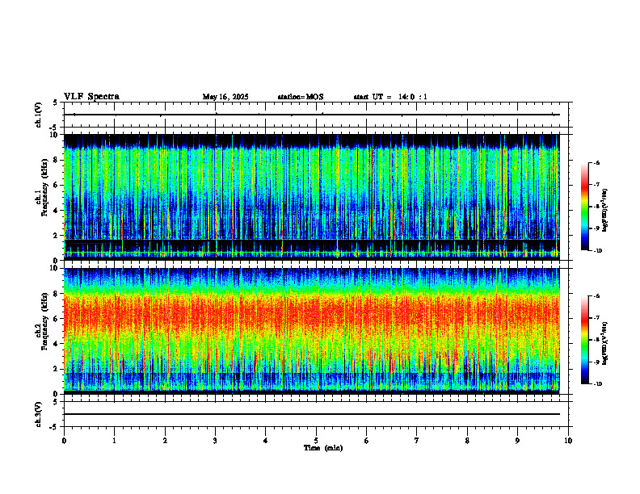Click the ch.1 voltage waveform trace
Image resolution: width=640 pixels, height=494 pixels.
(x=312, y=115)
